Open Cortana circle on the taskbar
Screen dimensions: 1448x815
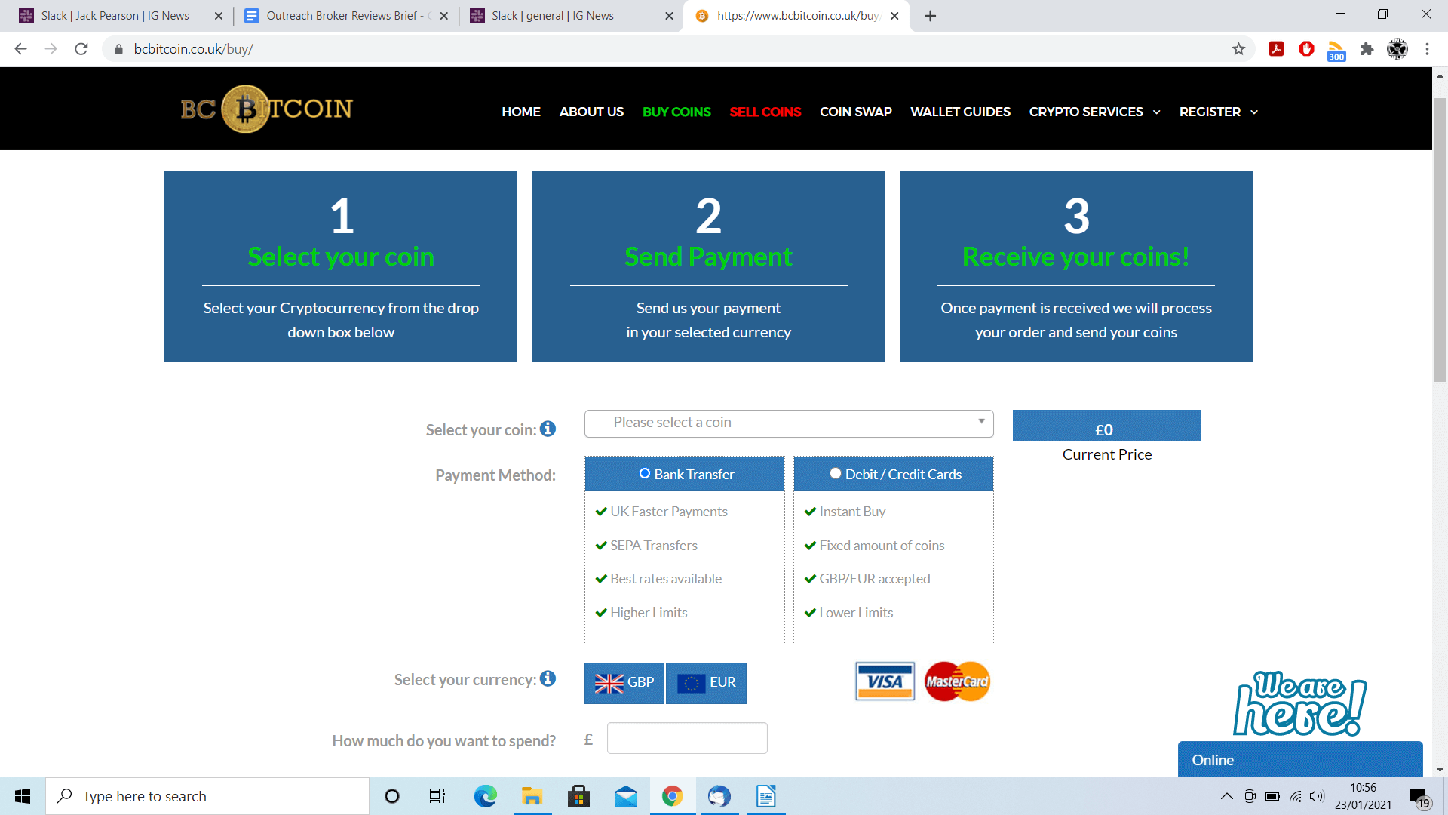pyautogui.click(x=391, y=796)
